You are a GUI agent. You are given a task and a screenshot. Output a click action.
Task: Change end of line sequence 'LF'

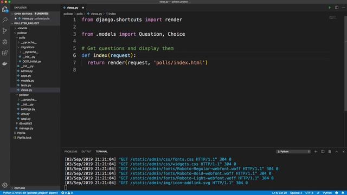(318, 193)
